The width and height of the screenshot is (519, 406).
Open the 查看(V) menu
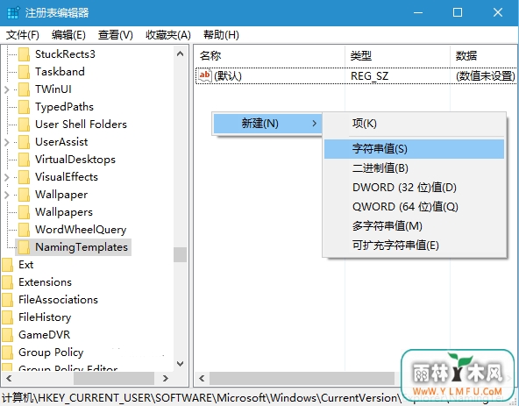click(x=115, y=35)
